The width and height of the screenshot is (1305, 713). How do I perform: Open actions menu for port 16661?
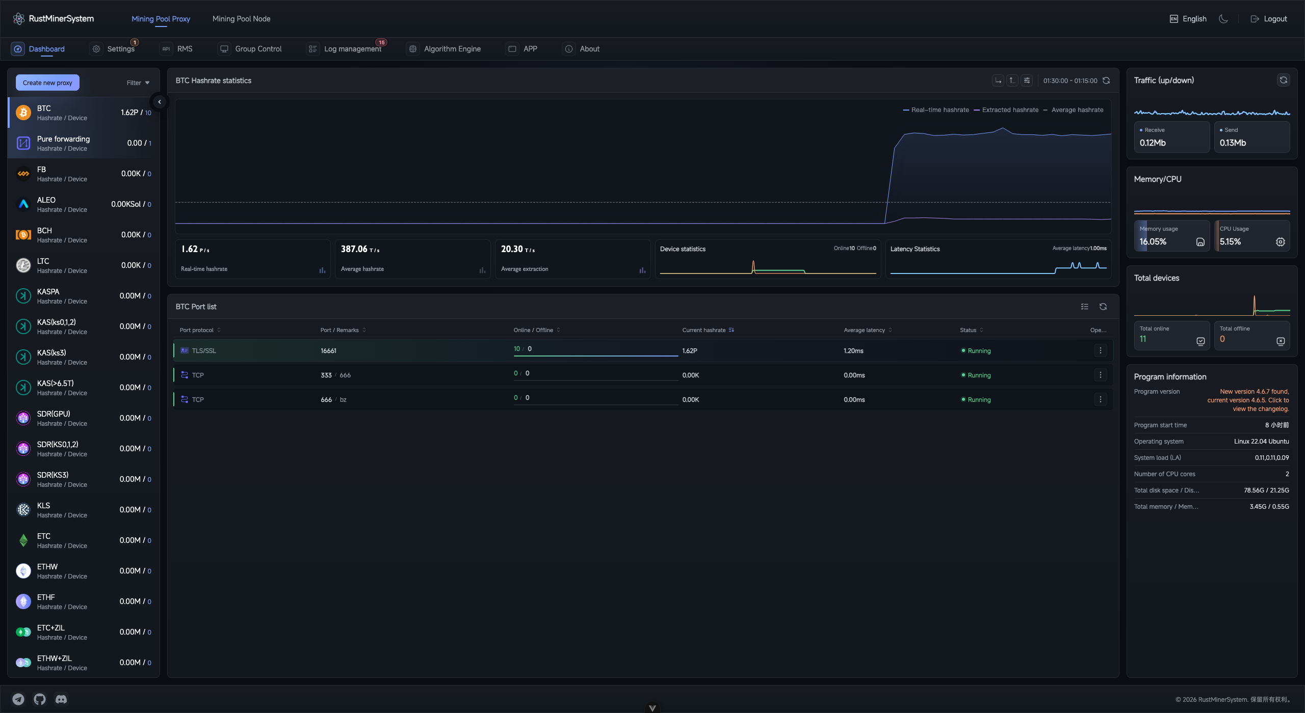[1101, 350]
